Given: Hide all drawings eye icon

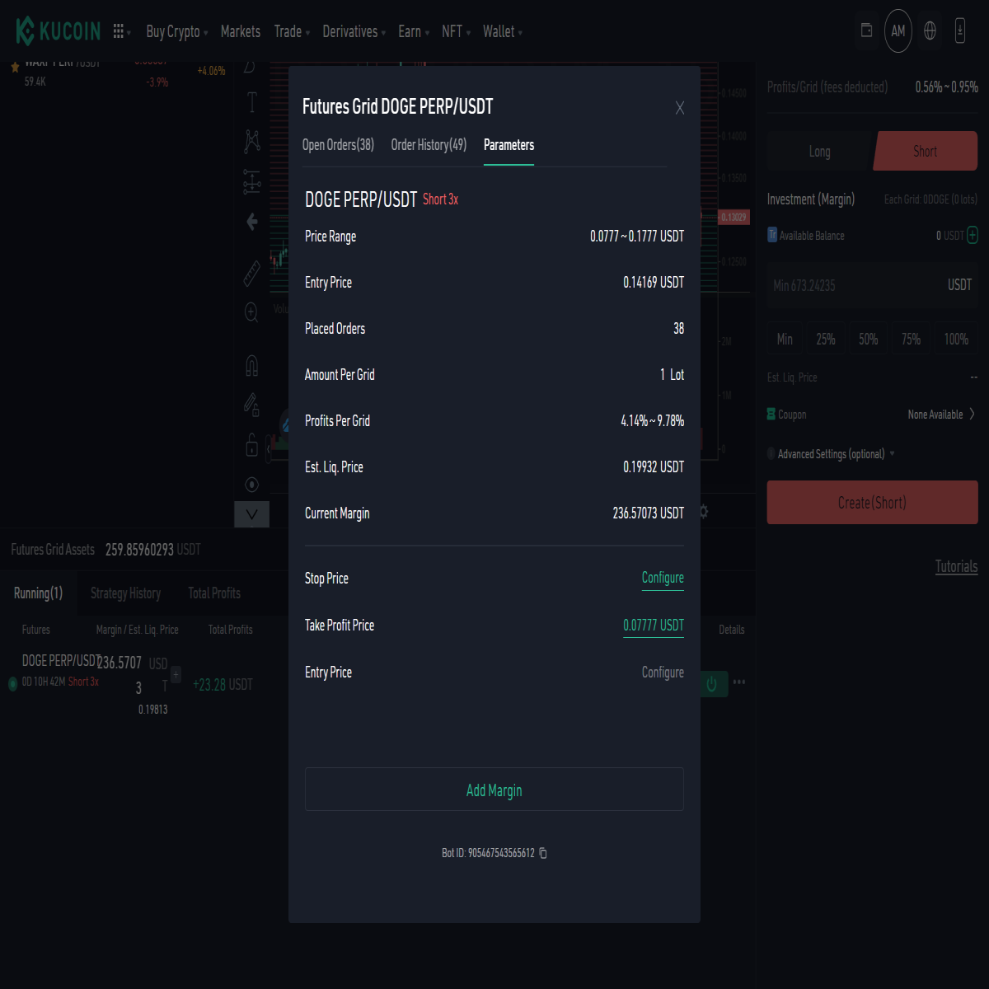Looking at the screenshot, I should [x=252, y=485].
